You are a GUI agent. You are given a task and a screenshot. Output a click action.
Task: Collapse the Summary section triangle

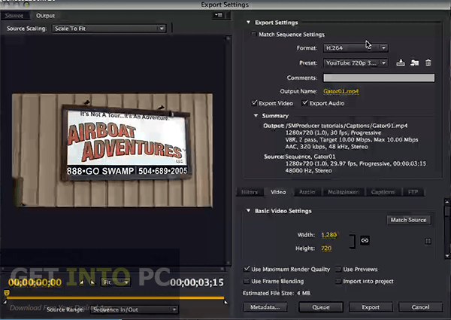(256, 115)
